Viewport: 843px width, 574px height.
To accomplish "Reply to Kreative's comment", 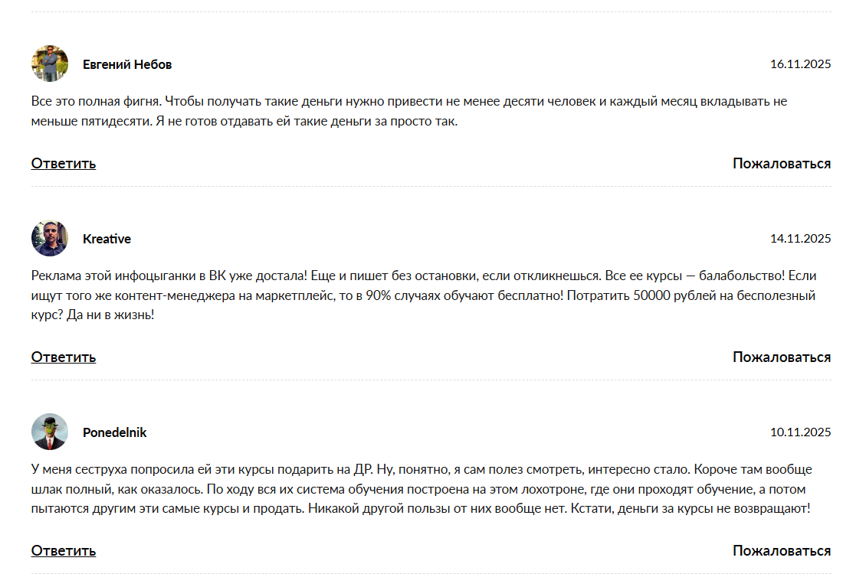I will click(64, 357).
